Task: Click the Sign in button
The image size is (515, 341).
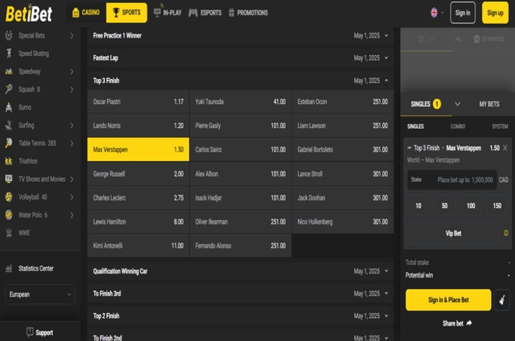Action: (462, 13)
